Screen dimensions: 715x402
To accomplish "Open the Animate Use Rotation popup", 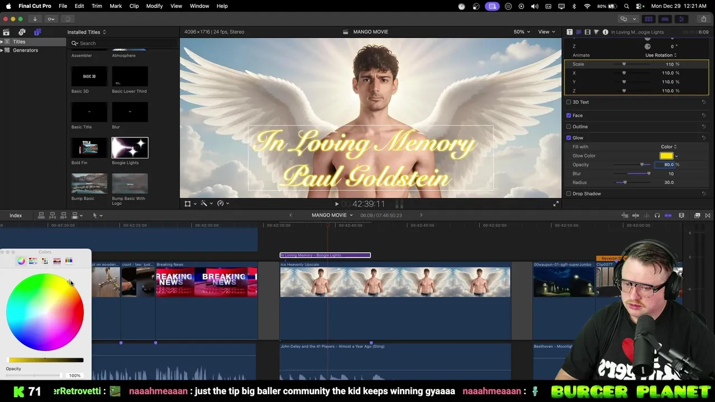I will tap(661, 55).
